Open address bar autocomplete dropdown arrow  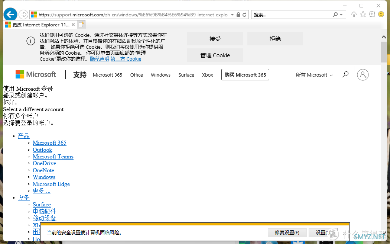pos(232,15)
